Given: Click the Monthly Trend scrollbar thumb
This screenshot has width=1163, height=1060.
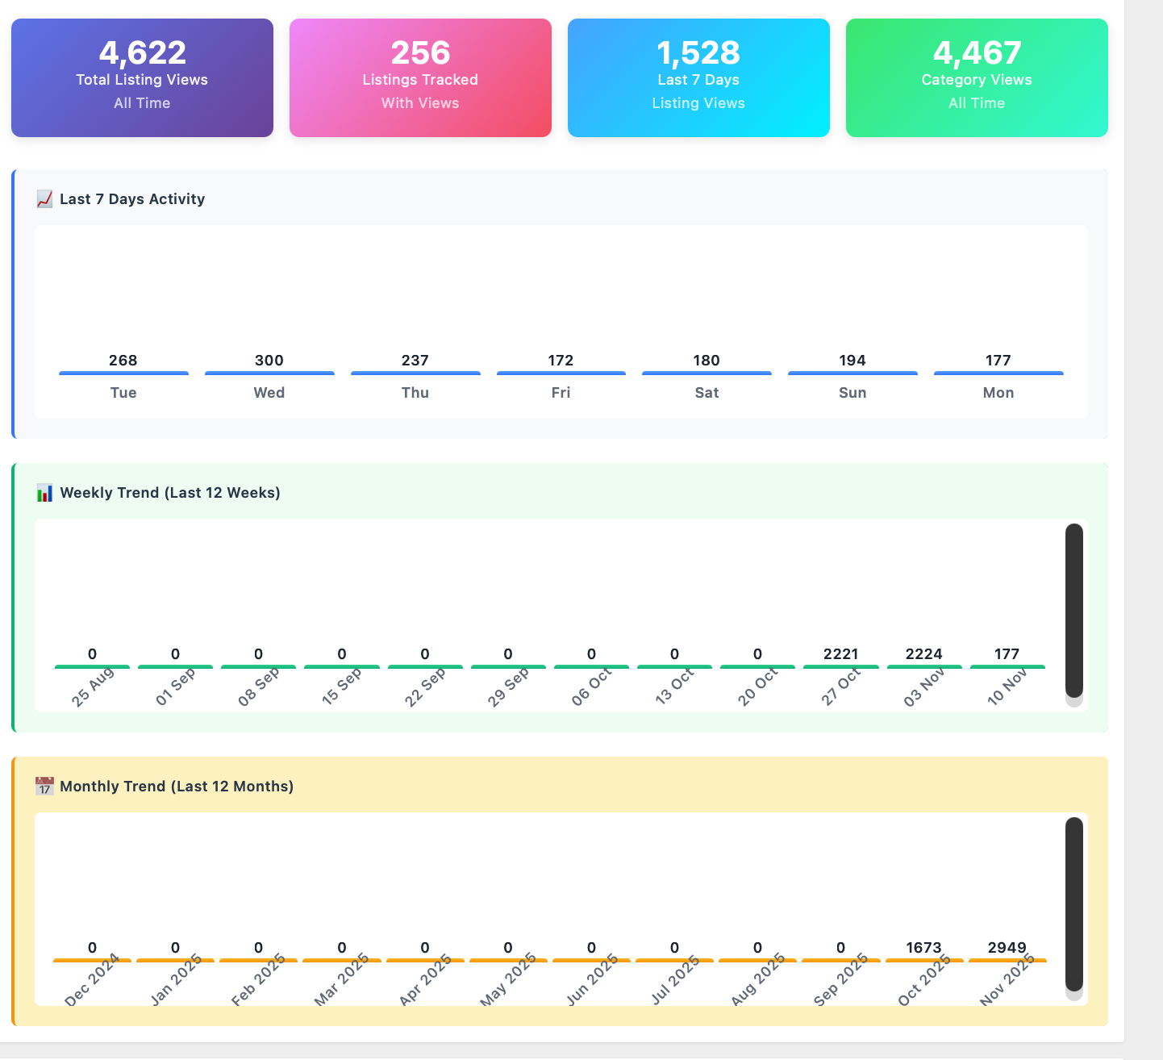Looking at the screenshot, I should 1074,904.
